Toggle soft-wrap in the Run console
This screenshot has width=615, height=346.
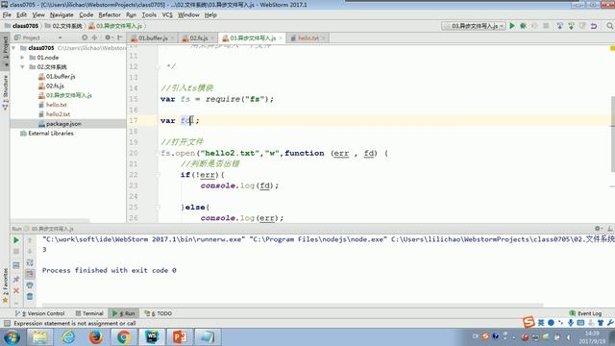30,262
